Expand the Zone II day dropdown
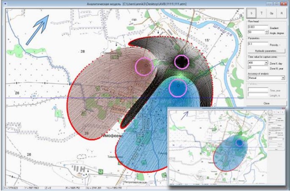This screenshot has height=191, width=290. point(265,62)
